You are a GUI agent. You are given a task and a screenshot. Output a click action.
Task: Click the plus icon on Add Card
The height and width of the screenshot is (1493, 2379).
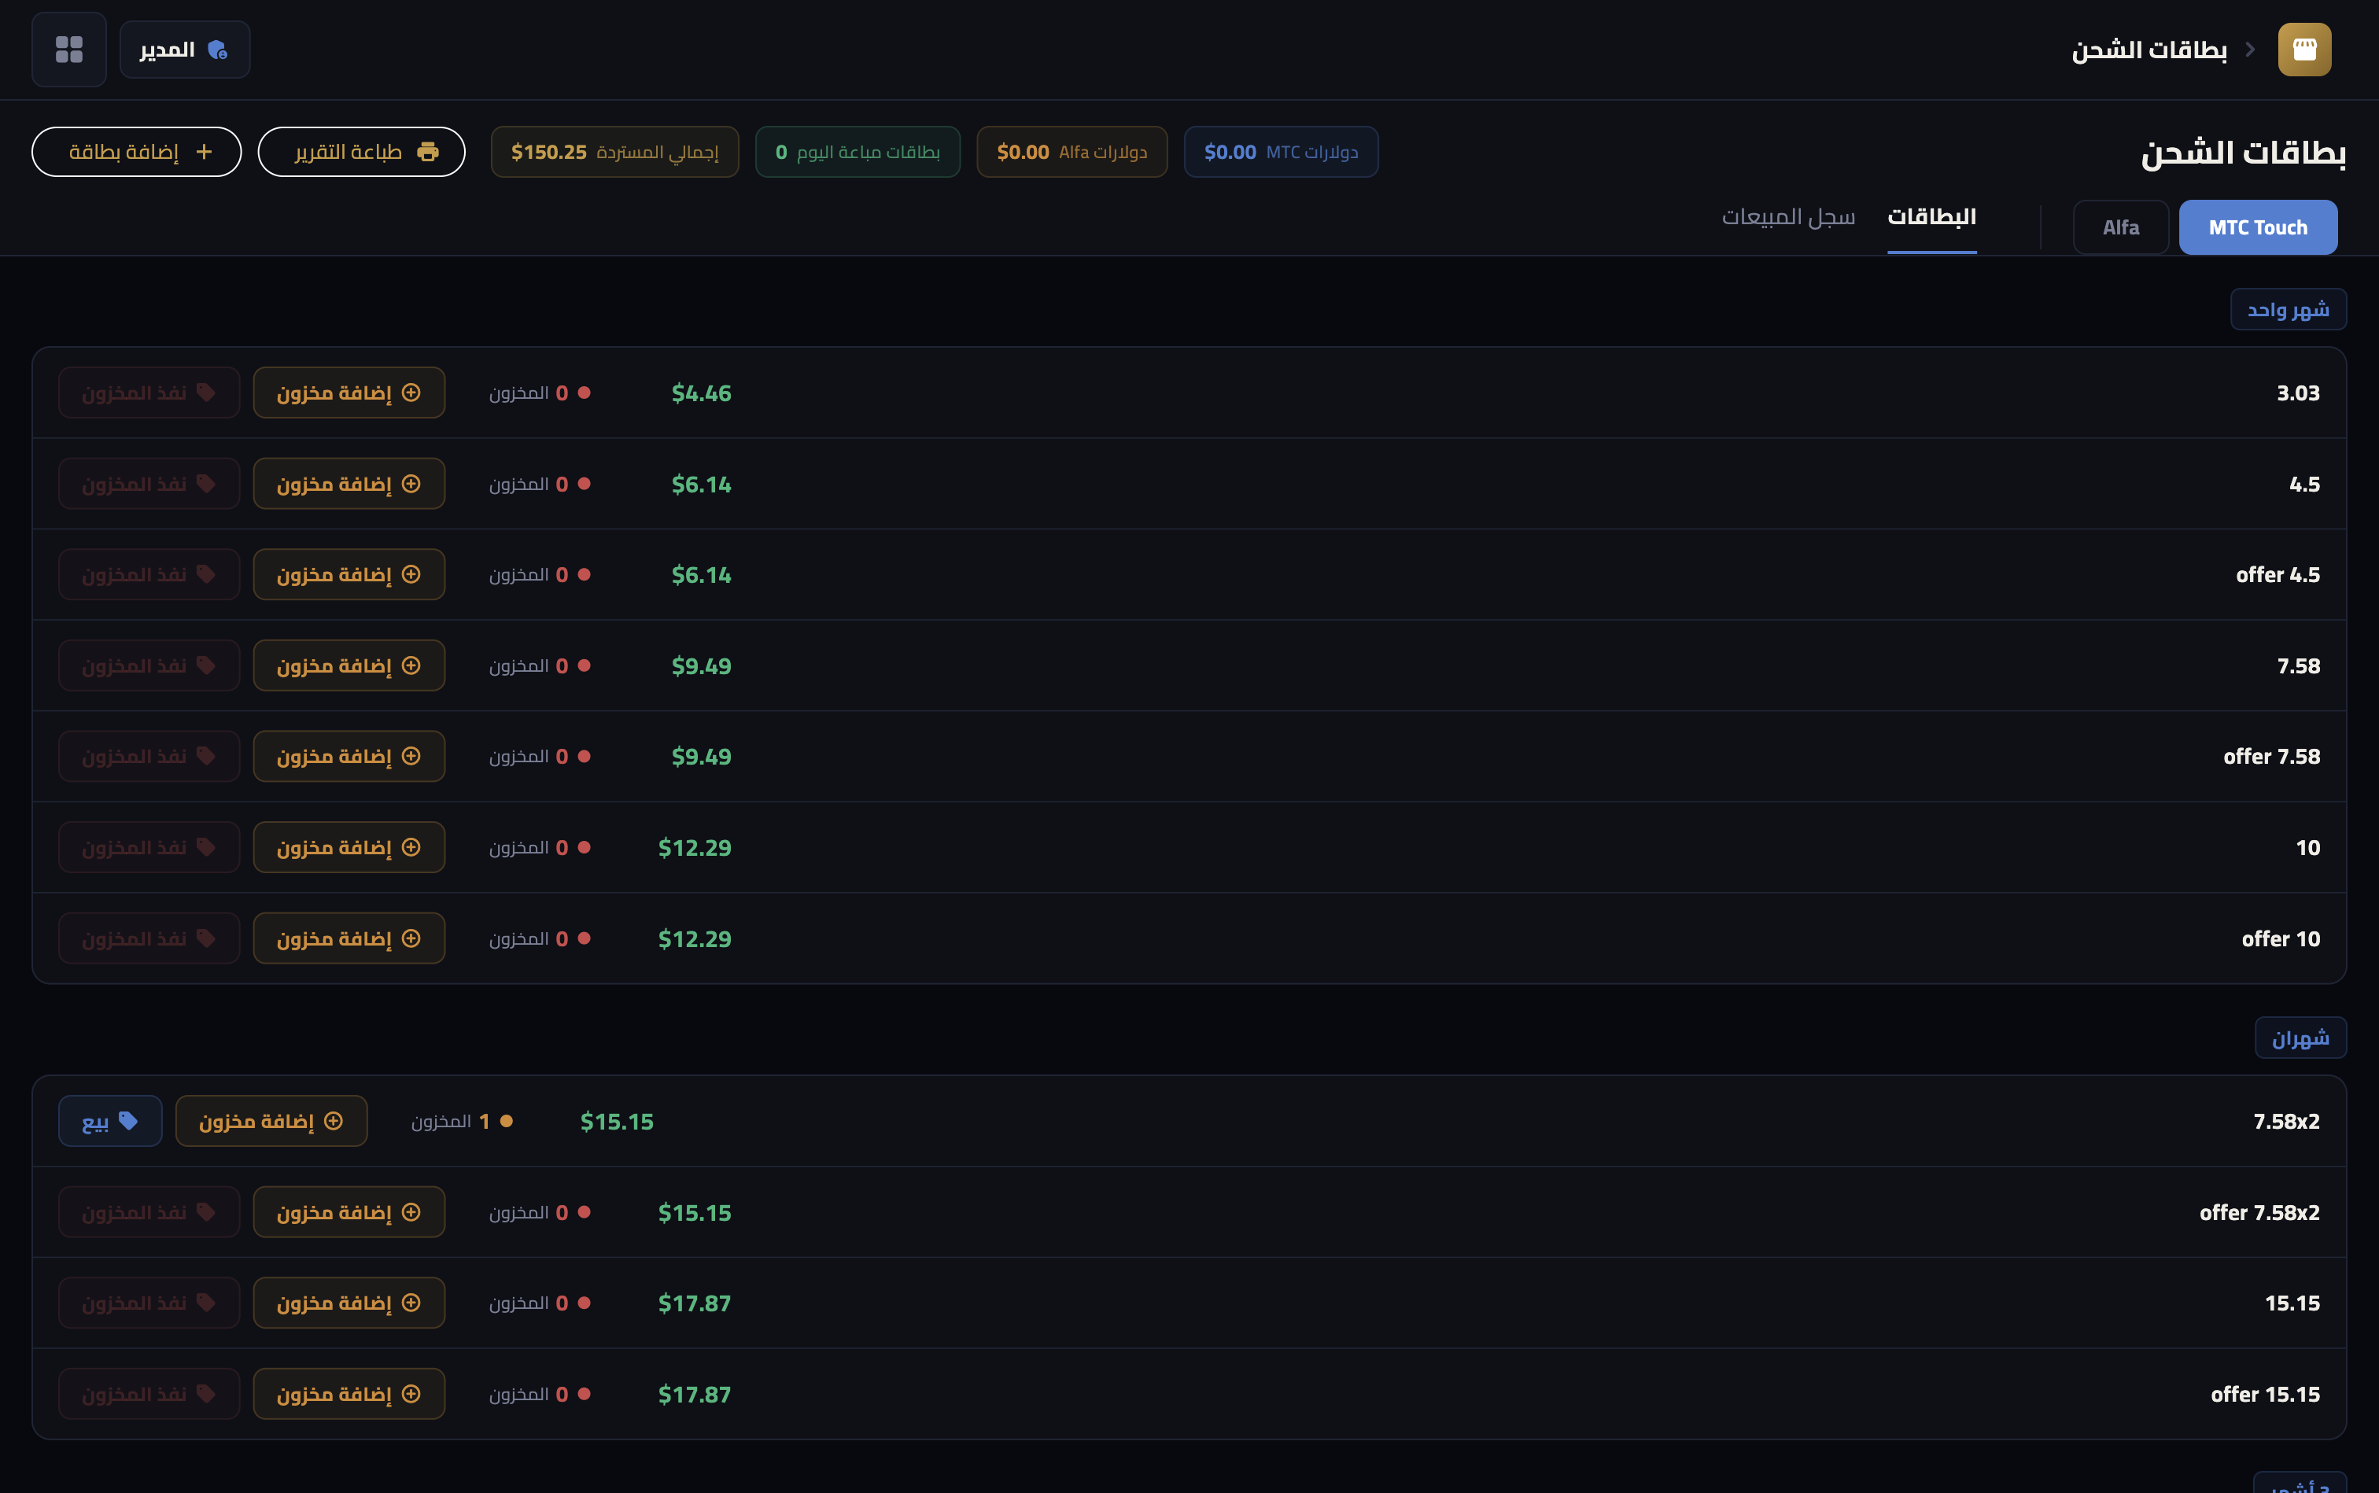coord(205,152)
